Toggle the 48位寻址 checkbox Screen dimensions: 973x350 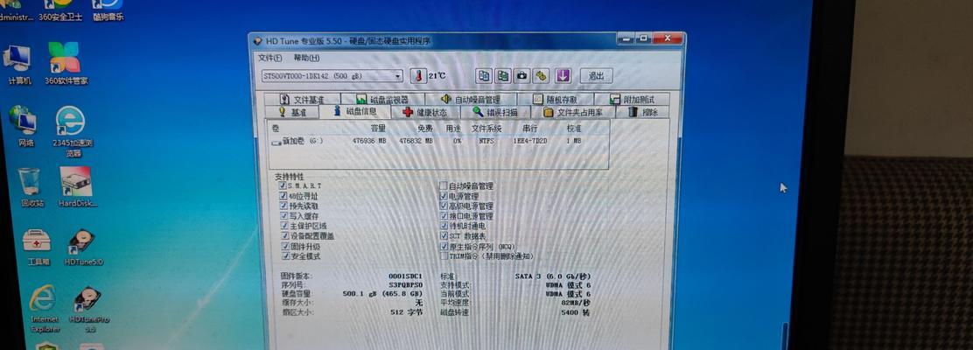[283, 195]
